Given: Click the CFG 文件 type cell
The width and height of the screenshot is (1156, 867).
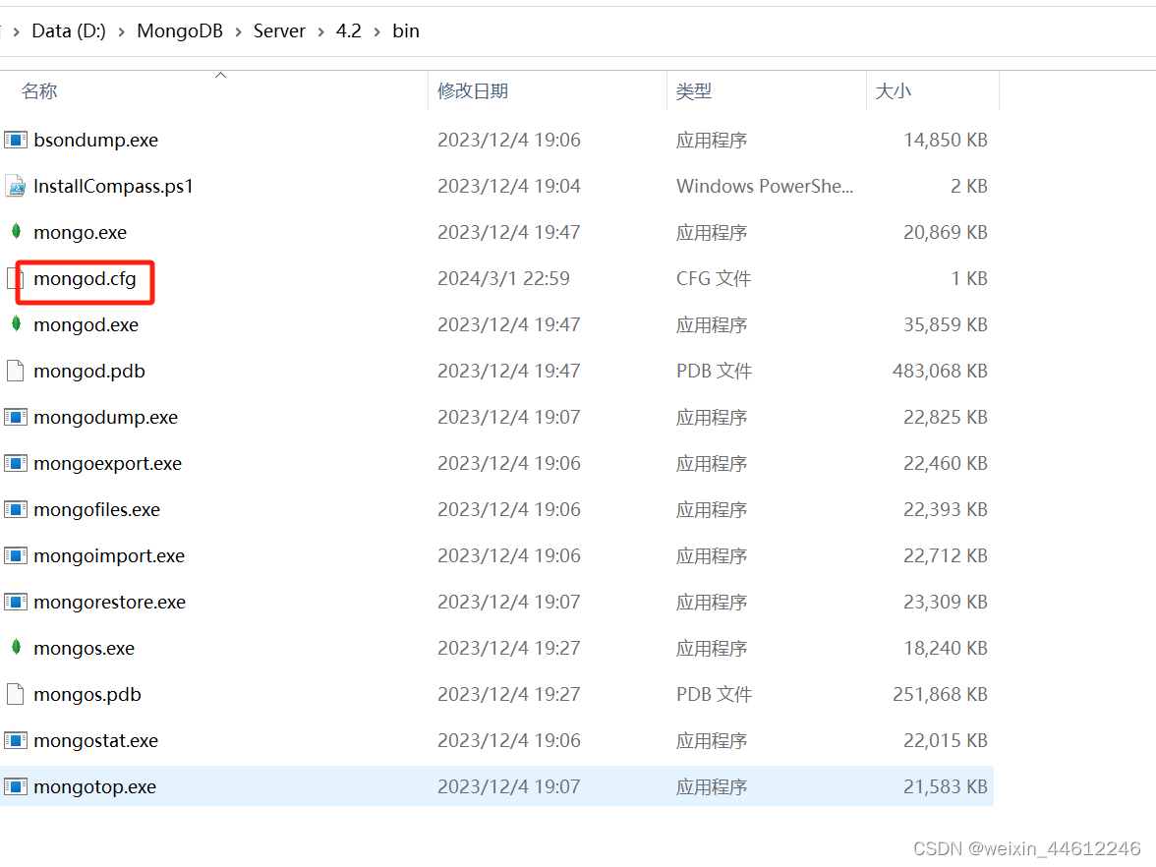Looking at the screenshot, I should [x=714, y=279].
